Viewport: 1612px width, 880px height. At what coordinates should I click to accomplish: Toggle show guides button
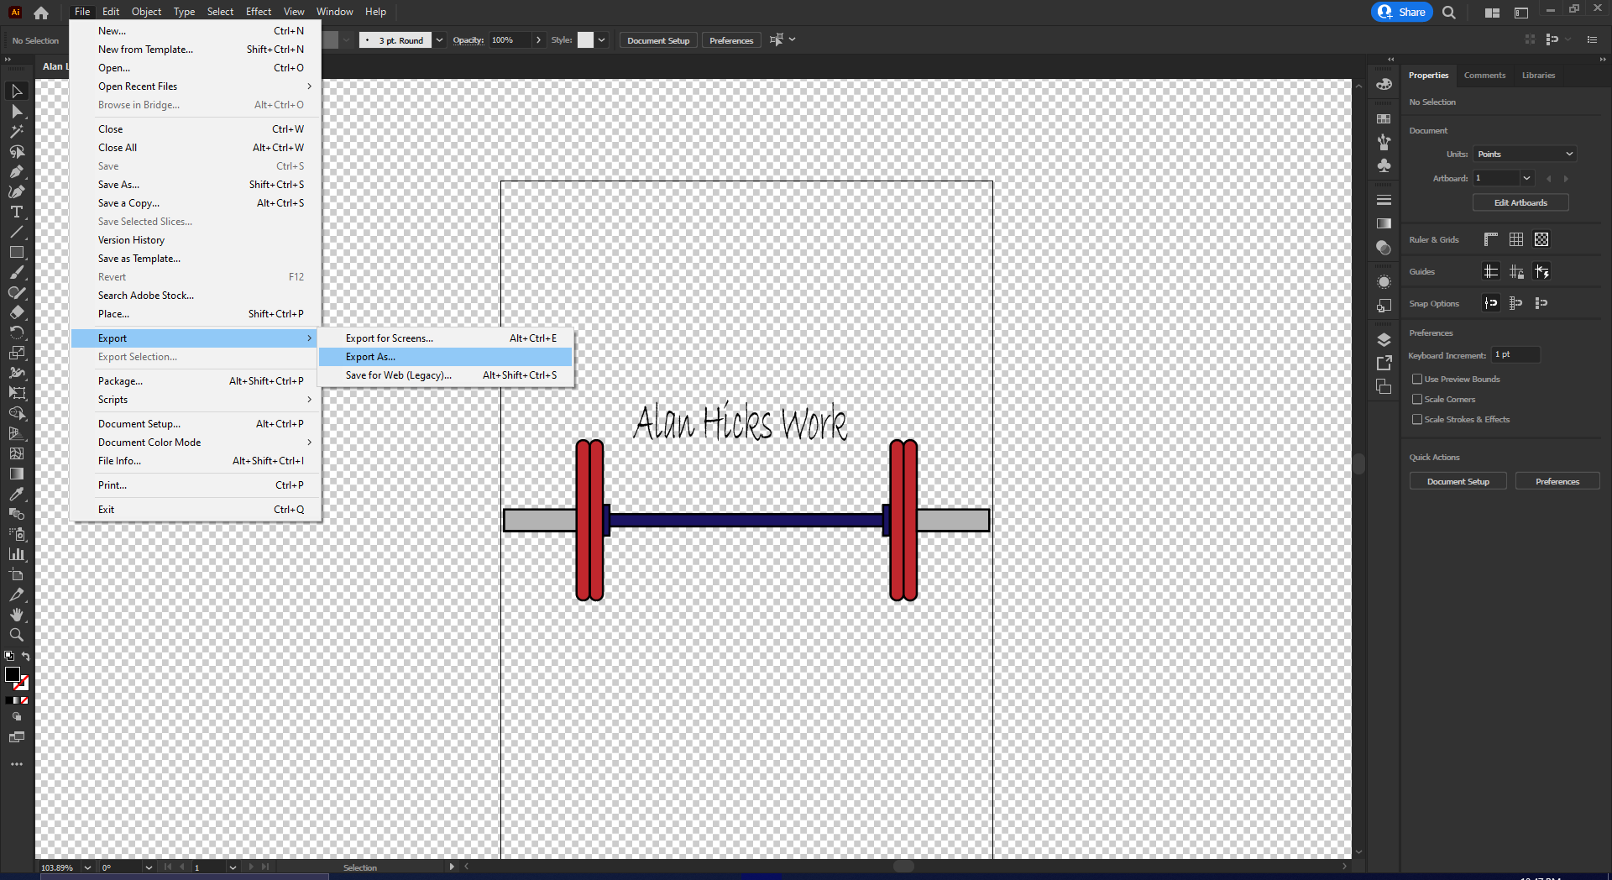1491,272
